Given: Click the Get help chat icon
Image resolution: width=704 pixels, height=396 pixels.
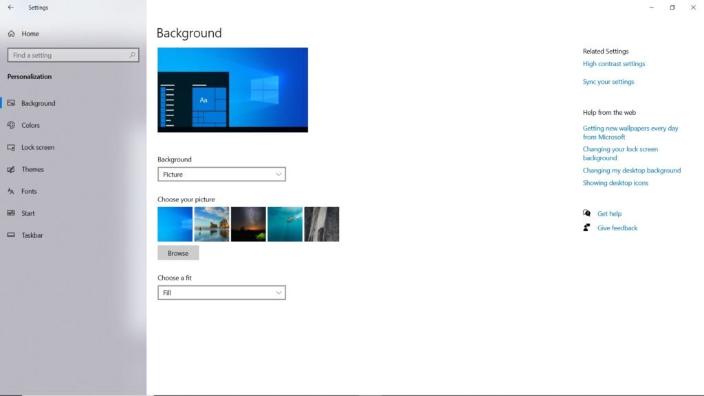Looking at the screenshot, I should 586,213.
